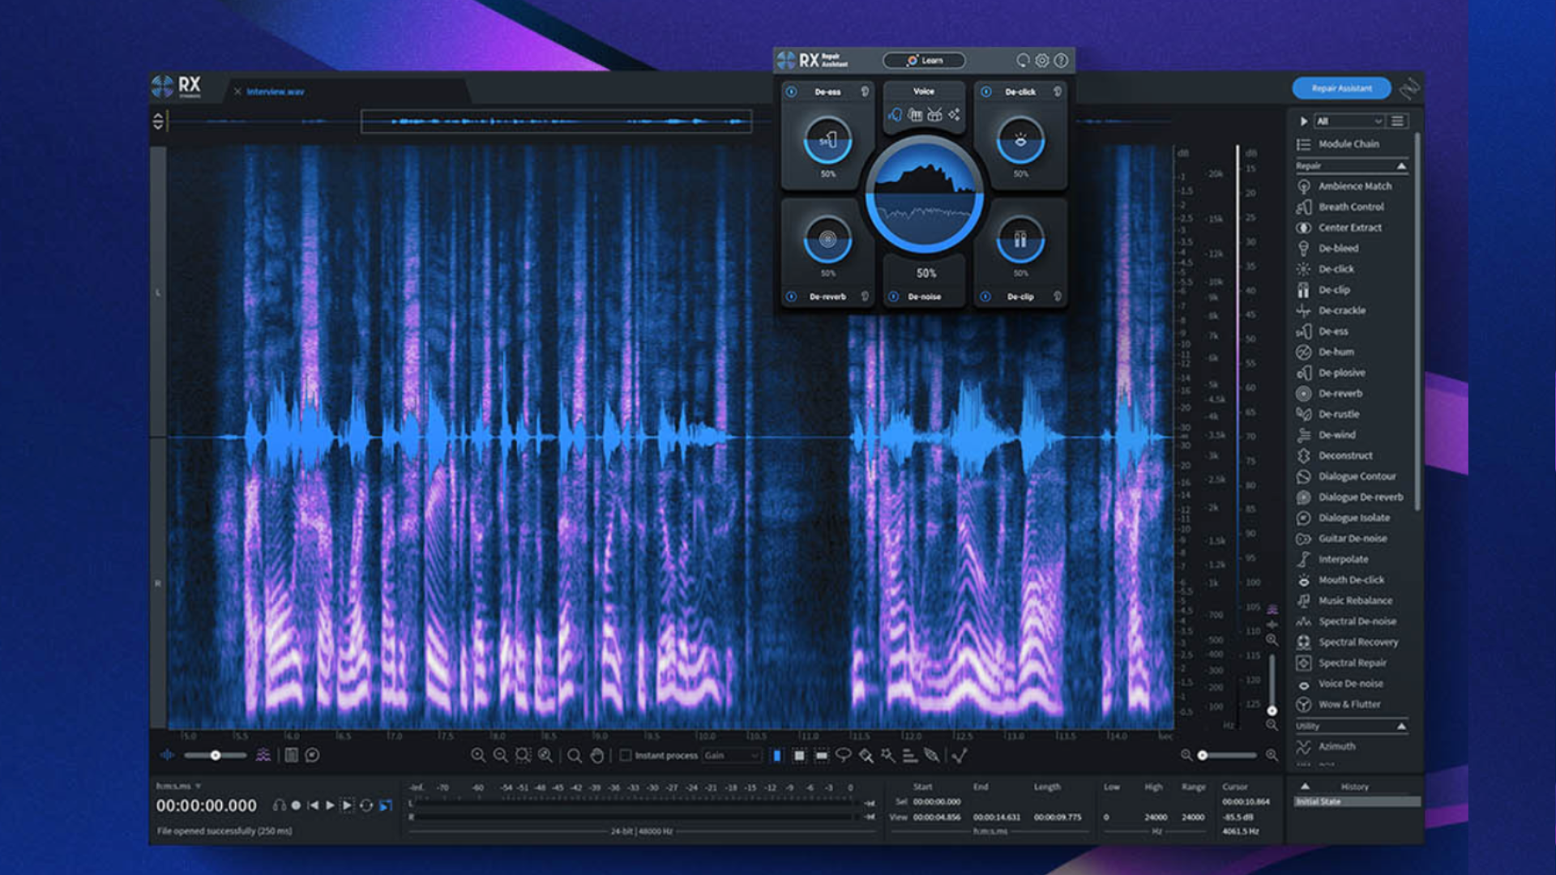Select the Voice tab in Repair Assistant
The width and height of the screenshot is (1556, 875).
point(921,91)
